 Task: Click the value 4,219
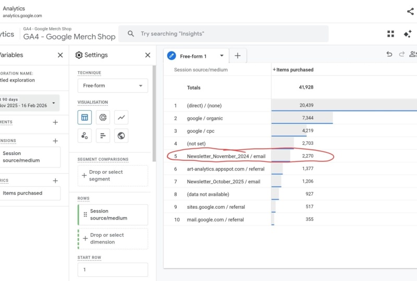click(308, 131)
